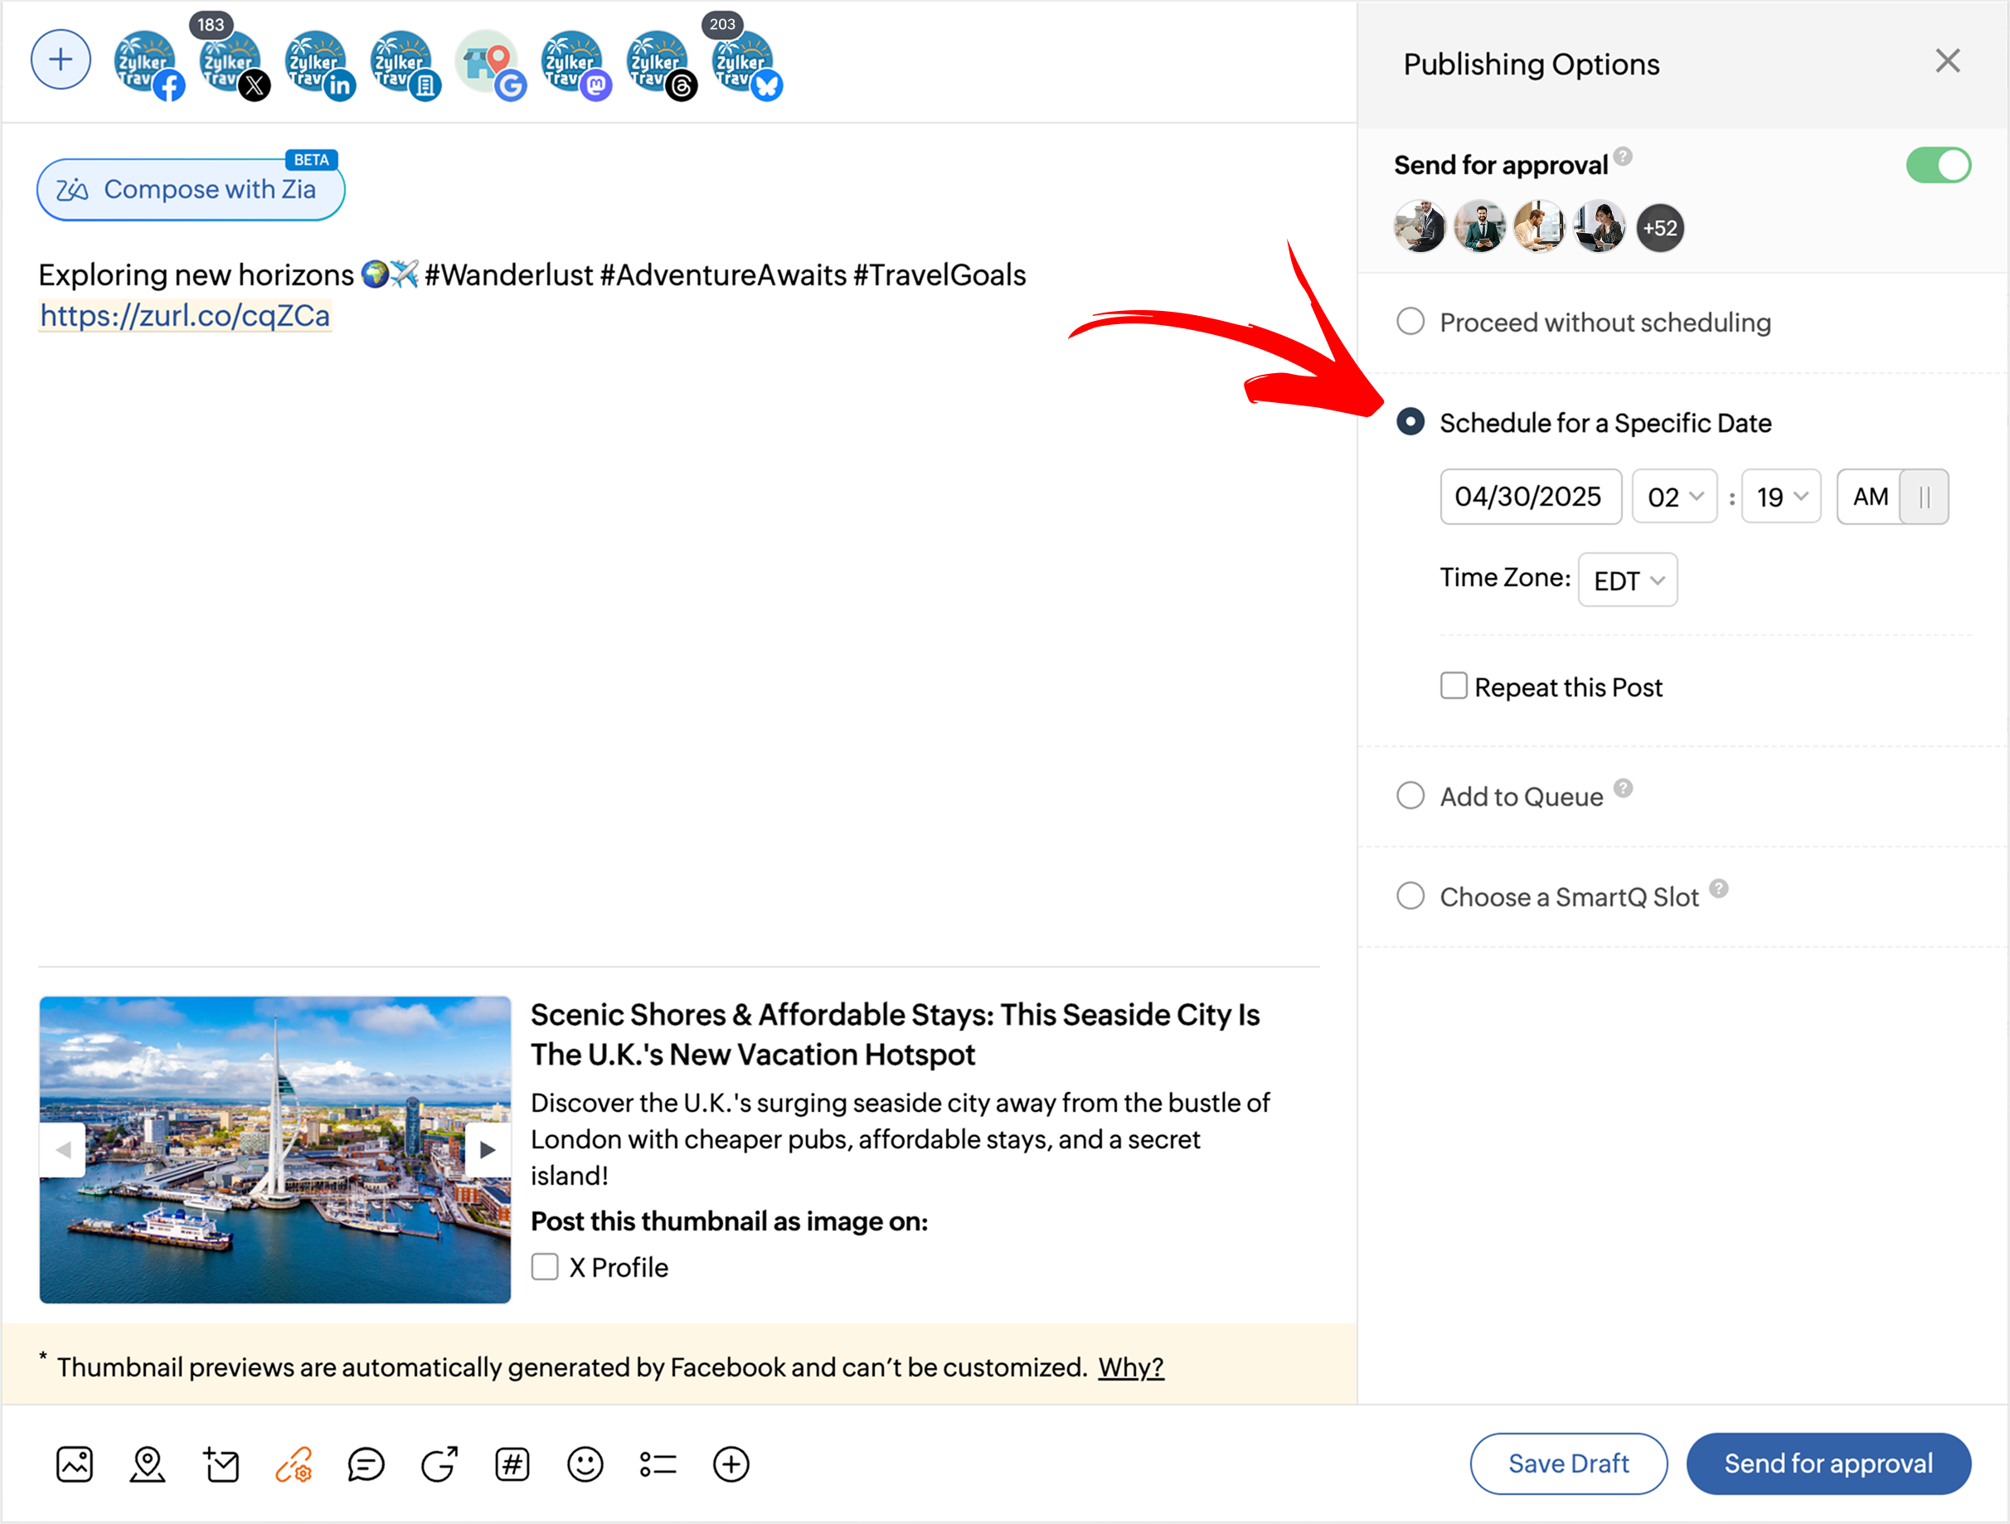The height and width of the screenshot is (1524, 2010).
Task: Expand the minutes dropdown showing 19
Action: [1780, 497]
